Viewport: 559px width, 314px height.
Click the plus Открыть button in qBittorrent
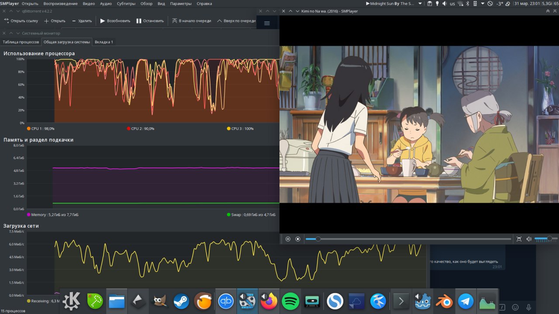click(55, 20)
